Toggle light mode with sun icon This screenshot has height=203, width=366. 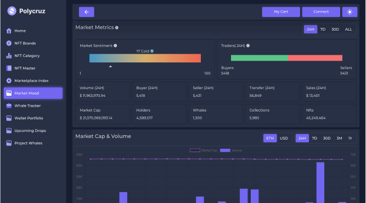tap(350, 12)
